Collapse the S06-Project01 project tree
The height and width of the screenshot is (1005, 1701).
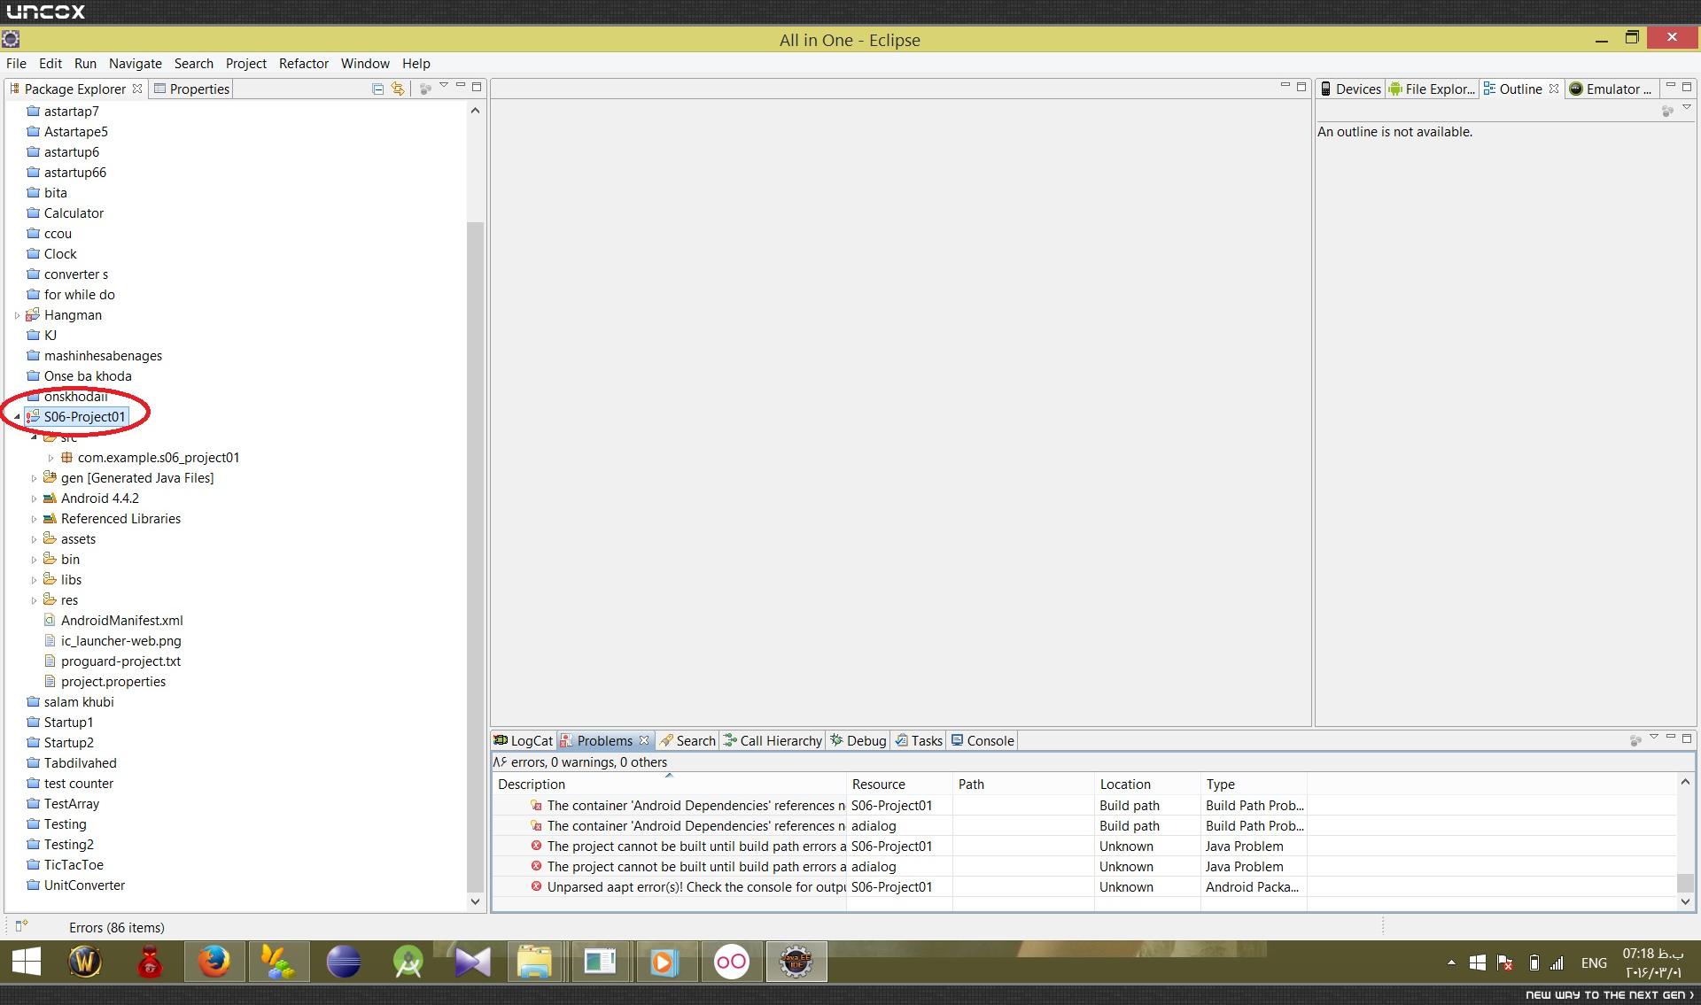pos(17,417)
